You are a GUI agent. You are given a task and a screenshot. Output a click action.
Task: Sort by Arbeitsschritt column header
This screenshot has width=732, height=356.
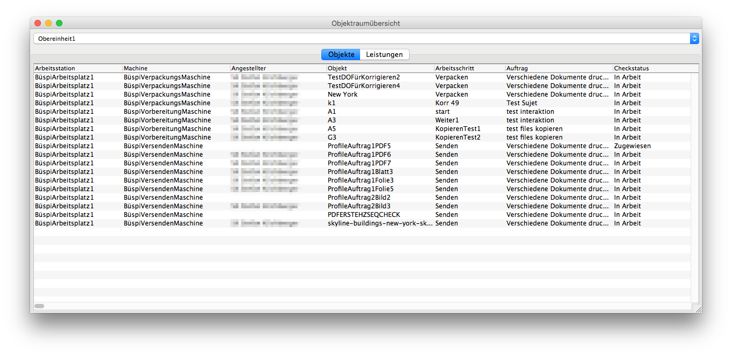pyautogui.click(x=469, y=68)
